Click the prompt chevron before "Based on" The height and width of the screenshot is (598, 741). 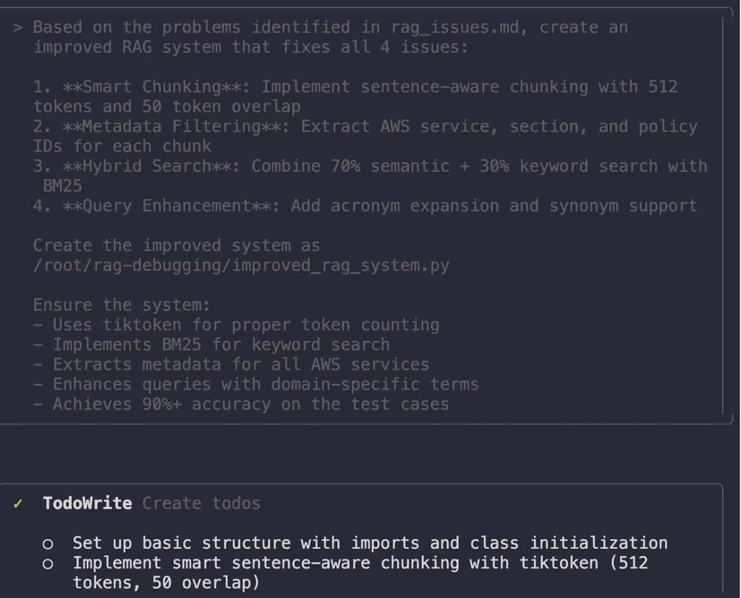tap(18, 28)
